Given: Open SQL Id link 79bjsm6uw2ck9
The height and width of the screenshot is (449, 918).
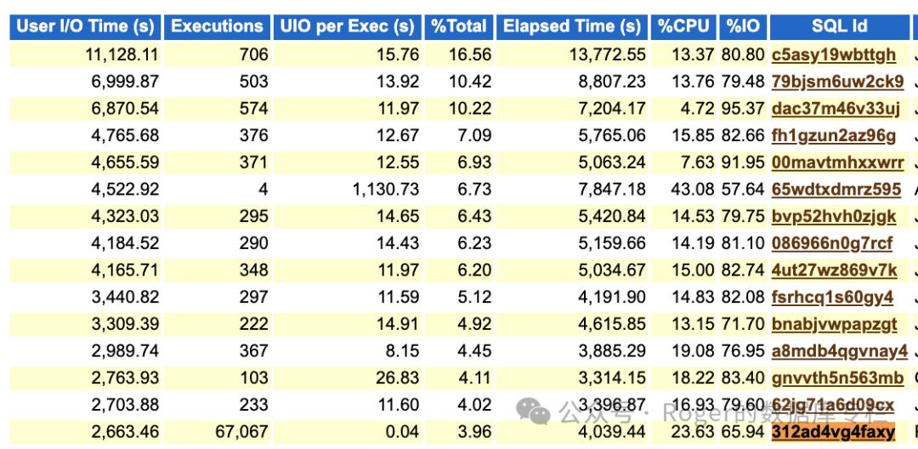Looking at the screenshot, I should (837, 82).
